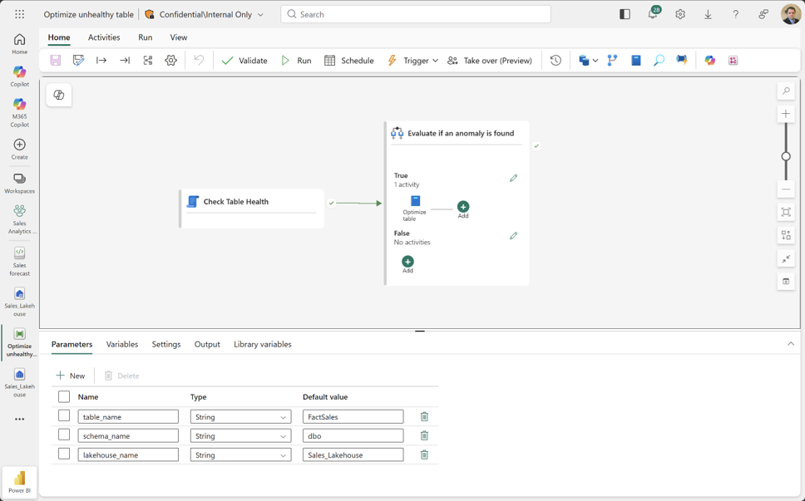Expand the Trigger dropdown
805x501 pixels.
click(x=436, y=61)
